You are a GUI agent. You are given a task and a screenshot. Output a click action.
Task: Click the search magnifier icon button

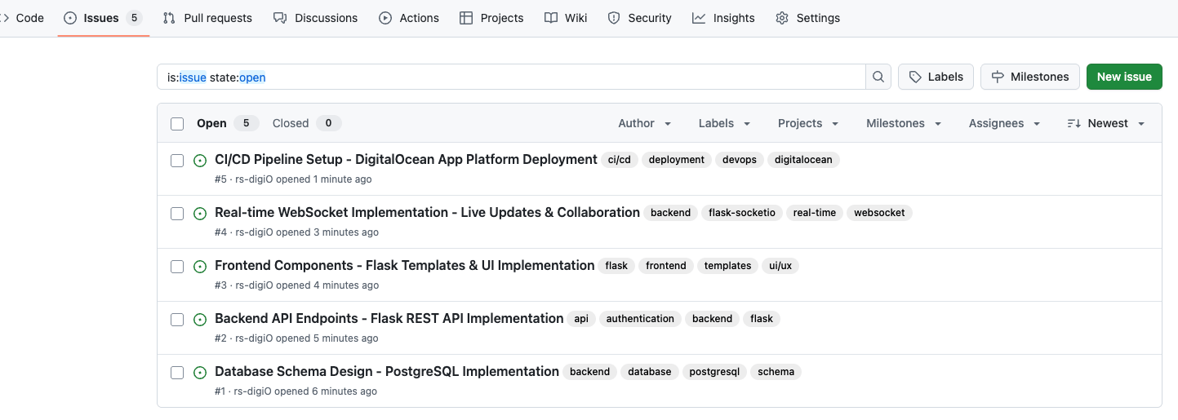[878, 77]
